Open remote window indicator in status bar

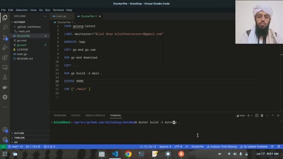point(3,147)
